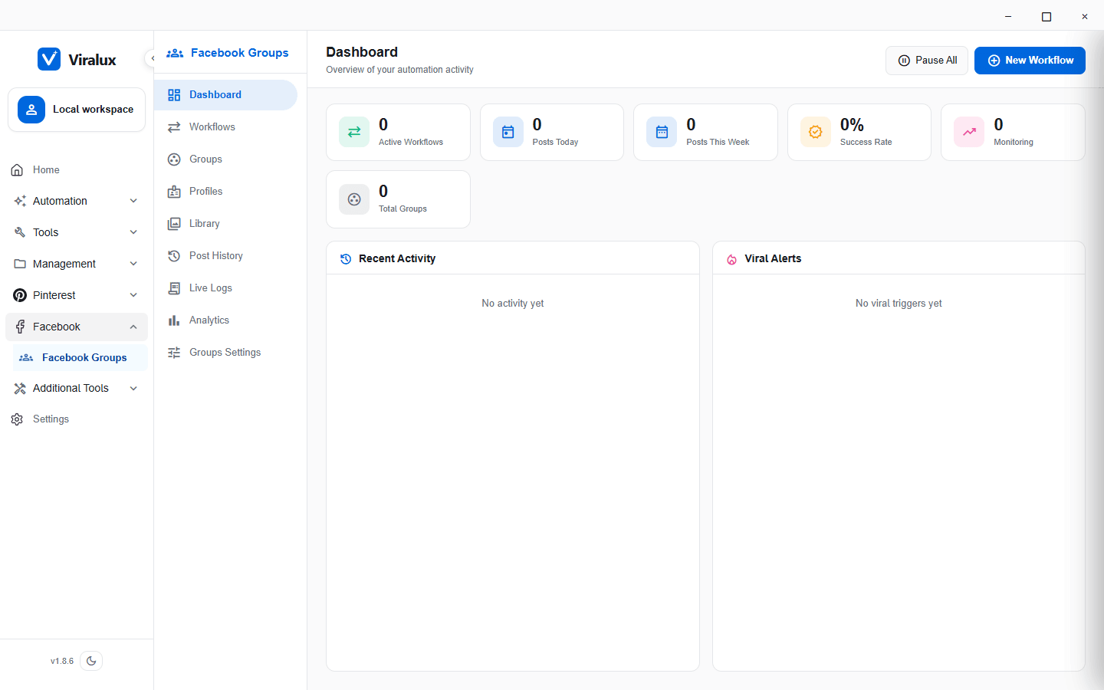Click the Analytics bar chart icon
The width and height of the screenshot is (1104, 690).
174,320
